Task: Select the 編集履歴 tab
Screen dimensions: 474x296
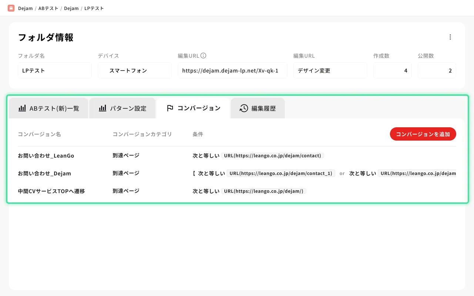Action: coord(263,108)
